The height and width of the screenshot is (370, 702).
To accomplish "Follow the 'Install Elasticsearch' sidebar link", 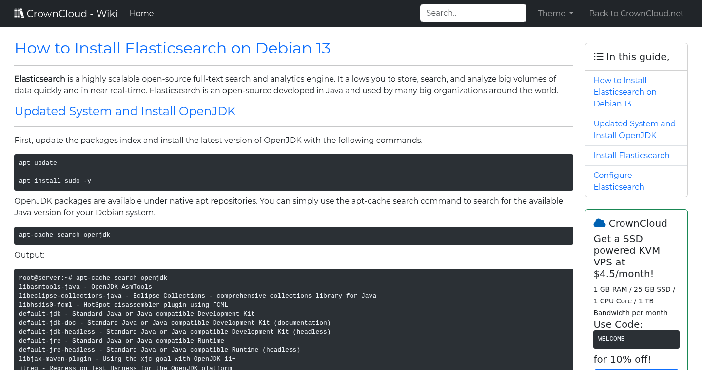I will [631, 155].
